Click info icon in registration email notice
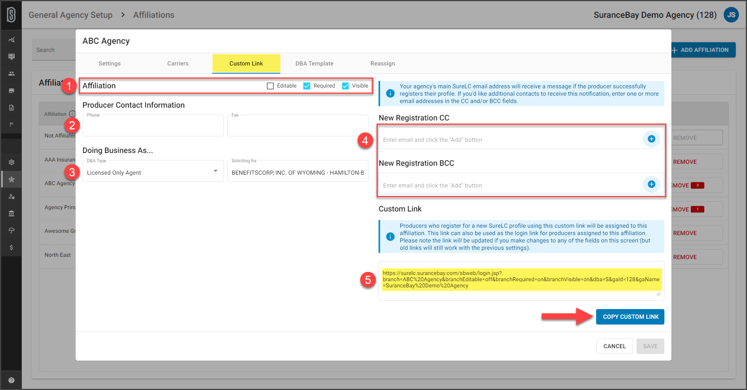747x390 pixels. [390, 93]
